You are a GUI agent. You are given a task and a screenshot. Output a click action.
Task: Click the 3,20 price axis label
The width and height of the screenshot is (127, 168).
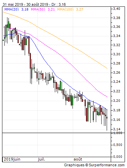tap(117, 100)
